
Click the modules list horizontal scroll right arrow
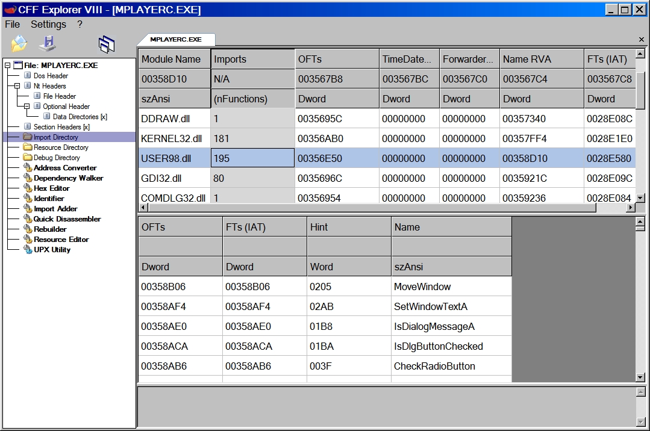point(631,208)
